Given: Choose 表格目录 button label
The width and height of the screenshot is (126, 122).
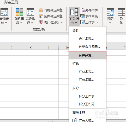Looking at the screenshot, I should [92, 16].
